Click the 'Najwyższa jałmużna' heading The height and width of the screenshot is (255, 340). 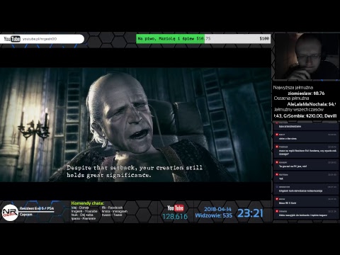point(293,88)
